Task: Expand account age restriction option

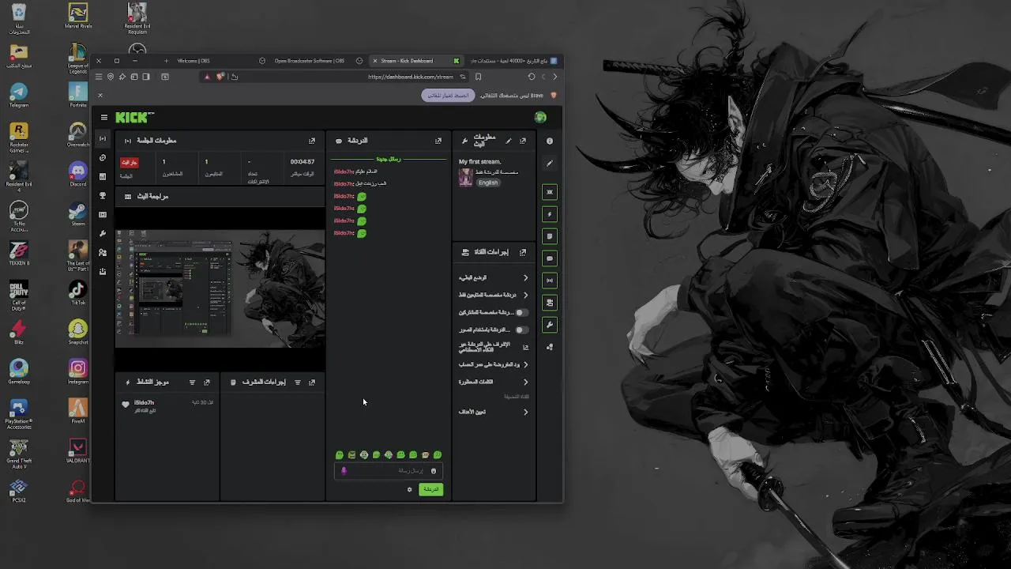Action: pyautogui.click(x=493, y=364)
